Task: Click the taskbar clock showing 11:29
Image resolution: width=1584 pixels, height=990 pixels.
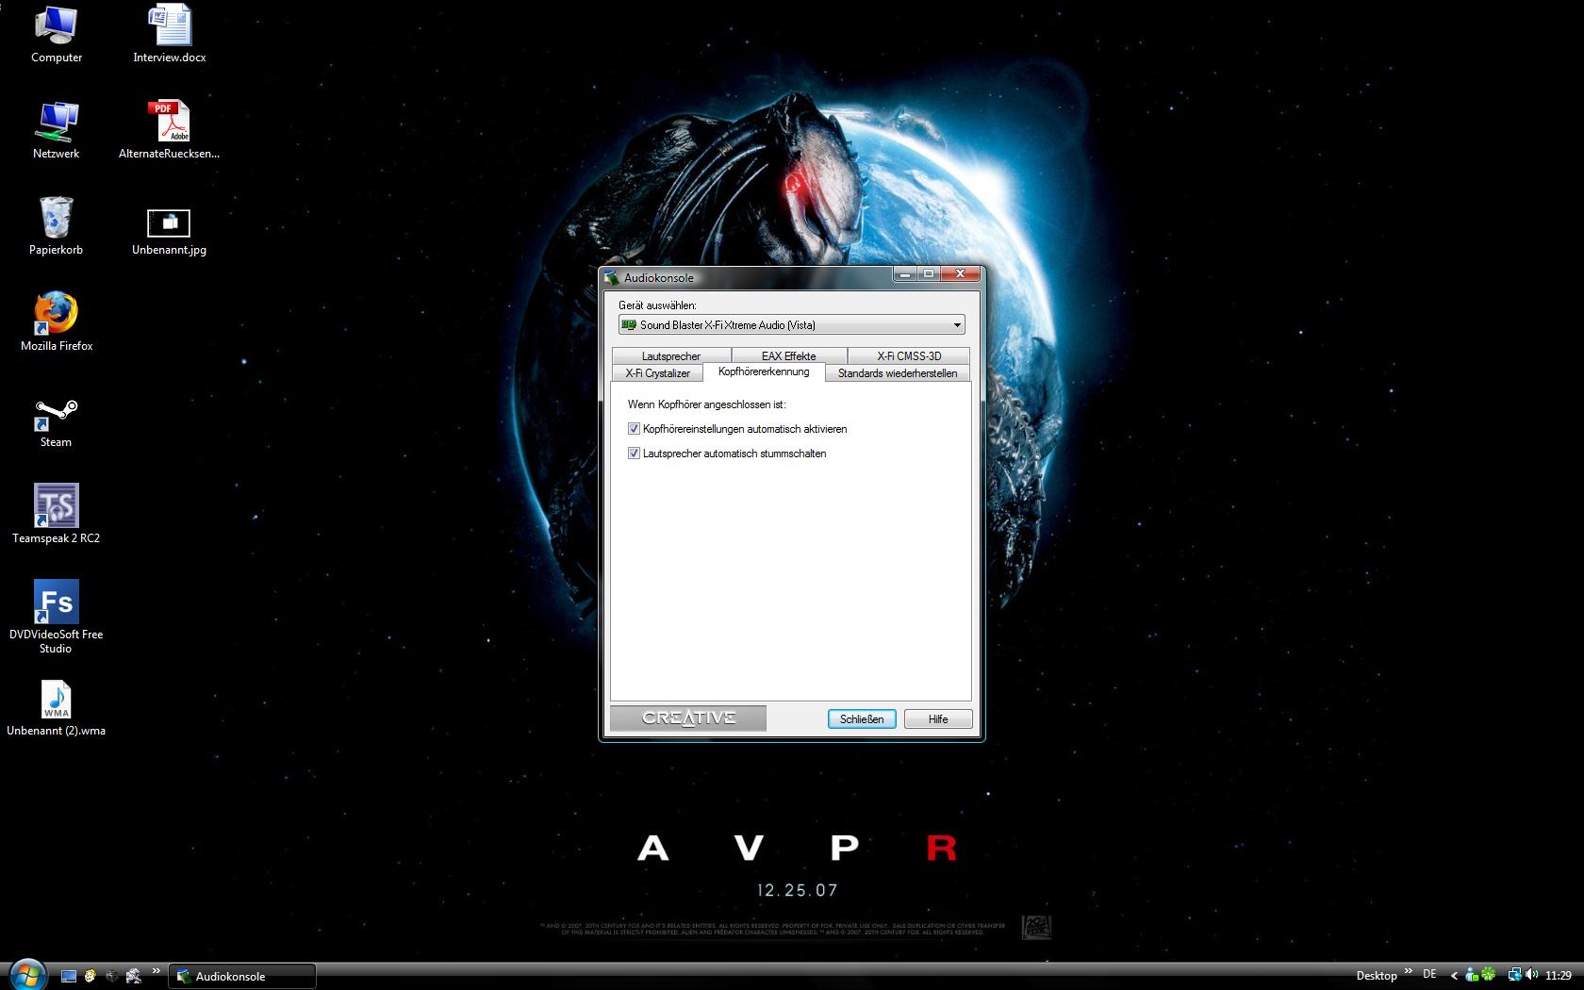Action: click(1559, 976)
